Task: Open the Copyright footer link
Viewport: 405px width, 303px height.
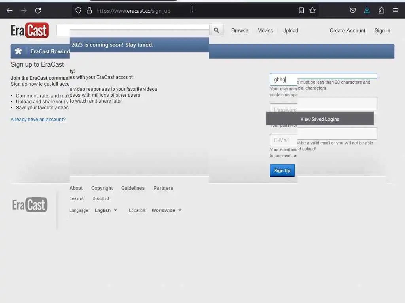Action: tap(102, 188)
